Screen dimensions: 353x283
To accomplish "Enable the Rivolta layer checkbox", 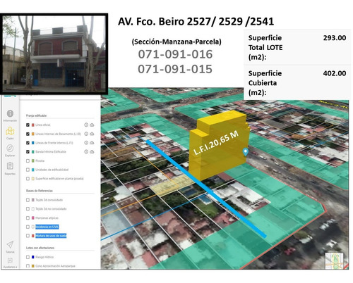I will point(28,161).
